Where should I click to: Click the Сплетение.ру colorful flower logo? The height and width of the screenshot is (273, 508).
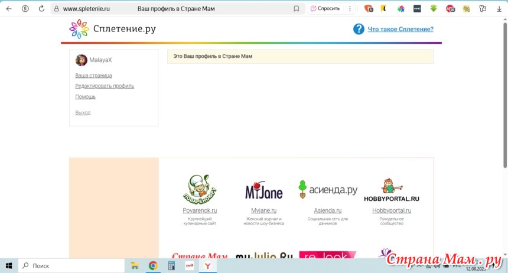pyautogui.click(x=79, y=29)
